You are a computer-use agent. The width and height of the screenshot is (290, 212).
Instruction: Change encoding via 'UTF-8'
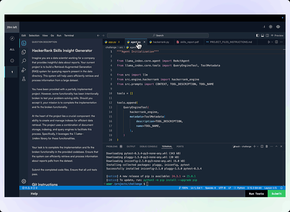[222, 188]
